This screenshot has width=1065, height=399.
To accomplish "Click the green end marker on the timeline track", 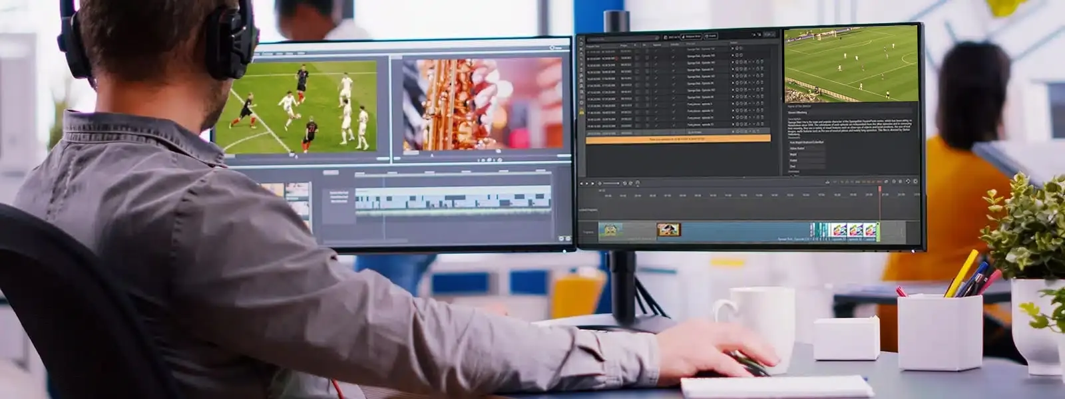I will (878, 231).
